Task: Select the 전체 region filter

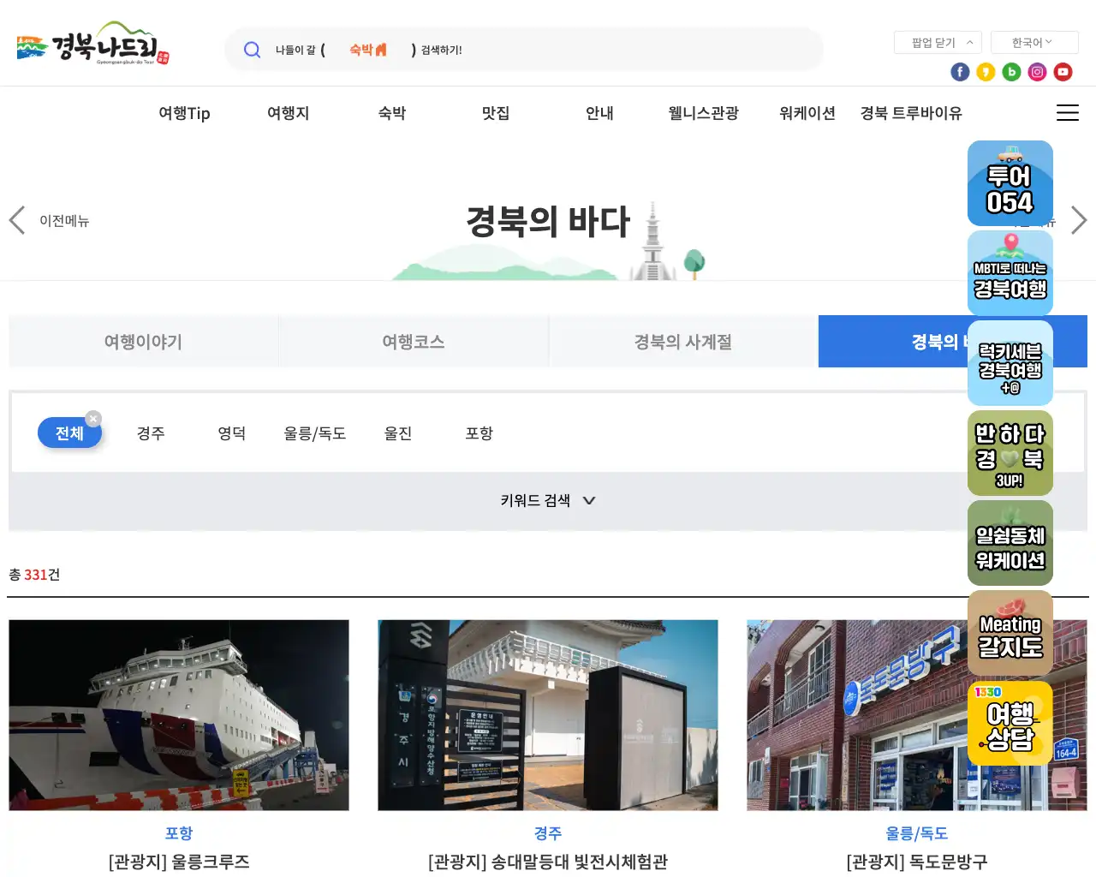Action: pos(69,433)
